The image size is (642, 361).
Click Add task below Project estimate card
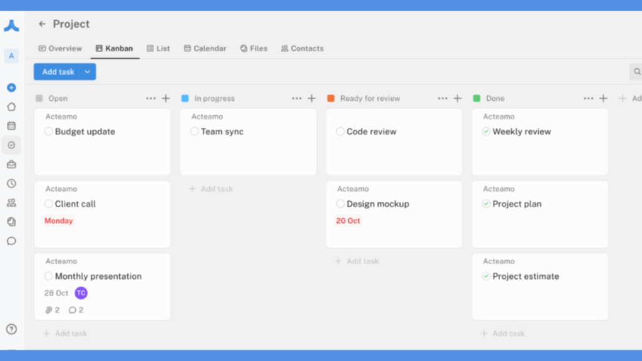pyautogui.click(x=503, y=333)
